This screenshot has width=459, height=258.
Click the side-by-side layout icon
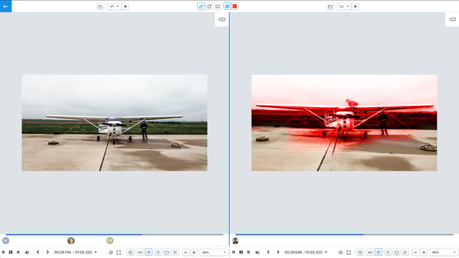(217, 6)
